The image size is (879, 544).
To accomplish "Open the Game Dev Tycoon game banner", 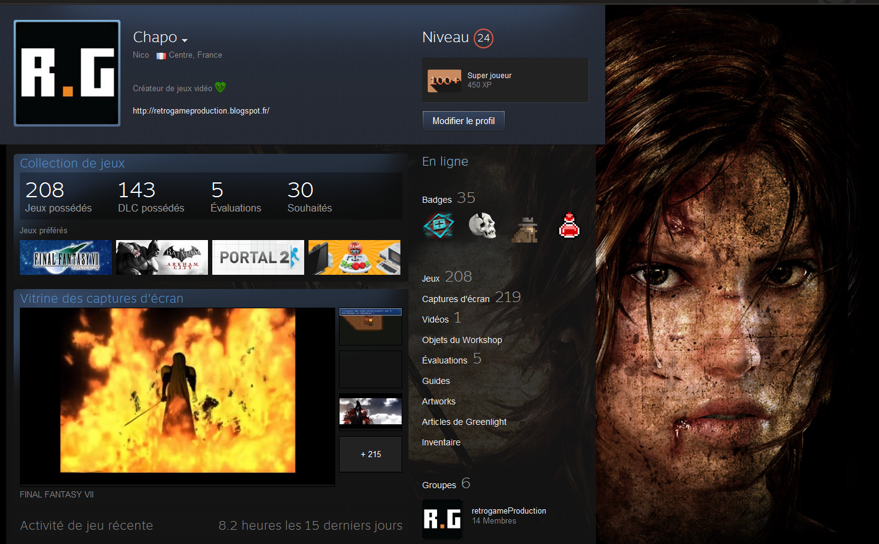I will 354,257.
